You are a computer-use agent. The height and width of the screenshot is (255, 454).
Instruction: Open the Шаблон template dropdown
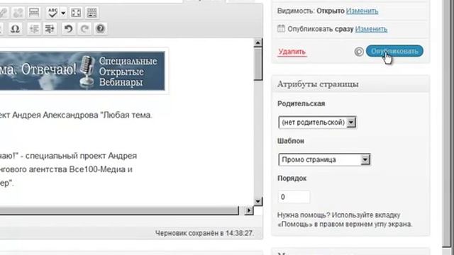tap(324, 159)
